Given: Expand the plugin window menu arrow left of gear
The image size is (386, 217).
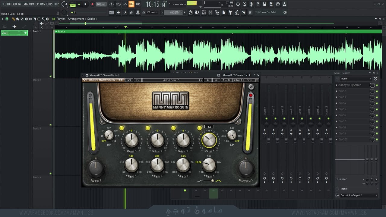Looking at the screenshot, I should coord(83,75).
